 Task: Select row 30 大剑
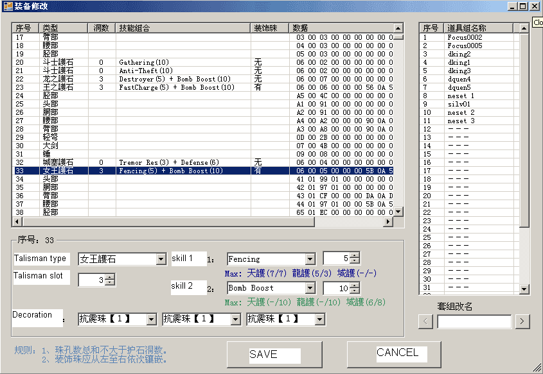coord(202,146)
